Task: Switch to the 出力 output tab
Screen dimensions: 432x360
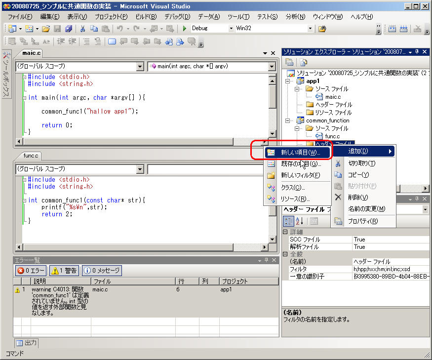Action: tap(27, 343)
